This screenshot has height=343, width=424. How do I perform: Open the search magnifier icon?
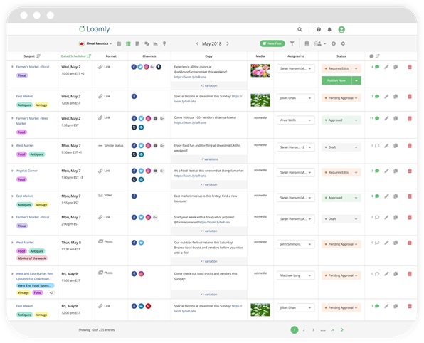coord(300,29)
